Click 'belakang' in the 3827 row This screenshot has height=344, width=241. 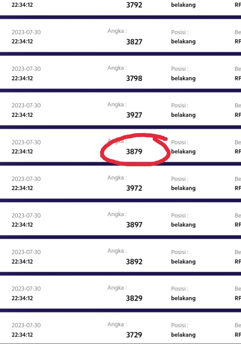click(183, 41)
